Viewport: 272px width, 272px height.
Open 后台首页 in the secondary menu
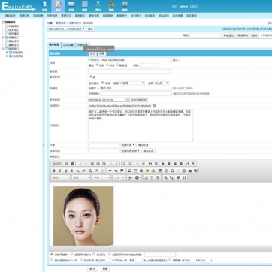150,16
